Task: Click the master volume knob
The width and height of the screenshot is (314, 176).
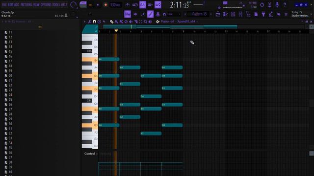Action: (73, 4)
